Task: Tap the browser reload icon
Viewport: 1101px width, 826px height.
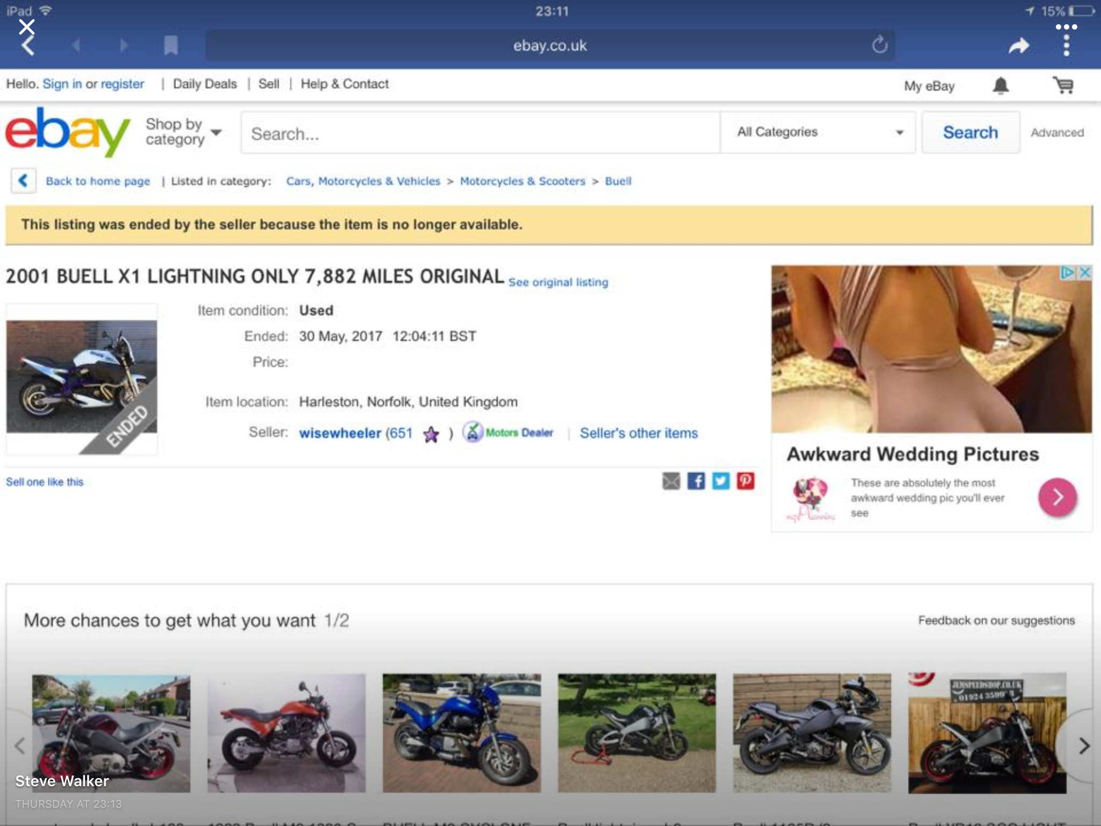Action: [x=880, y=45]
